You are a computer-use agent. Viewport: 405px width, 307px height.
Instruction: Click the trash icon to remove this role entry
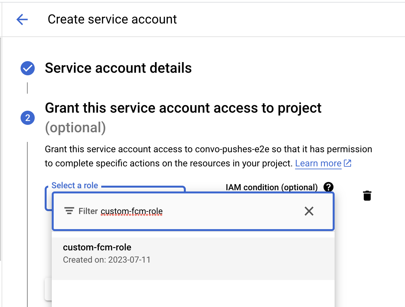pos(367,195)
